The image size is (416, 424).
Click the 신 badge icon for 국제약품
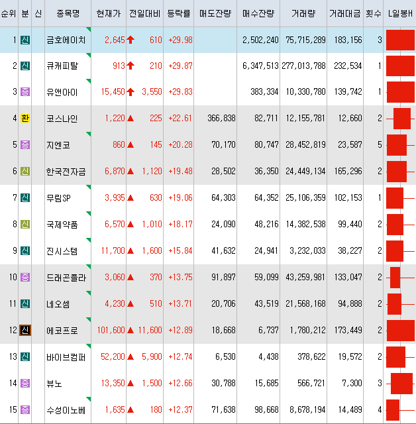25,224
